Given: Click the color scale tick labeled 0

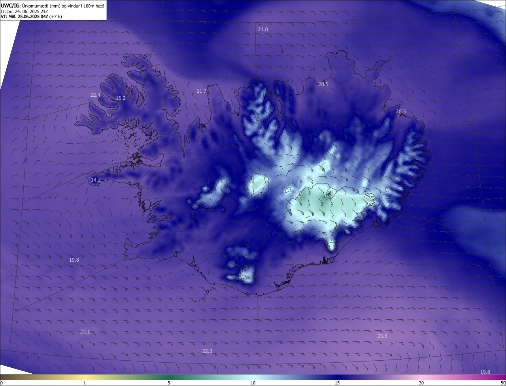Looking at the screenshot, I should 2,383.
